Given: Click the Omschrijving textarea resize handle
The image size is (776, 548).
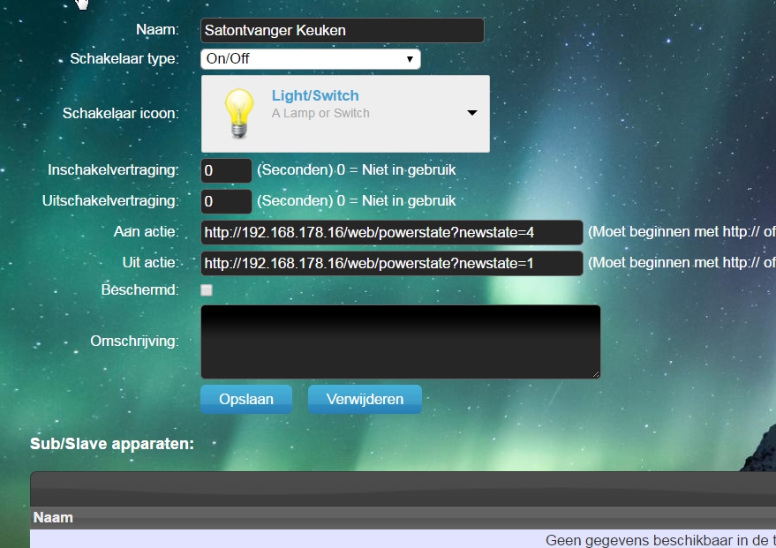Looking at the screenshot, I should click(596, 374).
